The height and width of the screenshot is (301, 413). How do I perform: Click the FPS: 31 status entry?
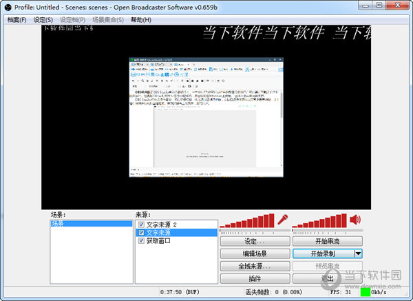coord(341,292)
